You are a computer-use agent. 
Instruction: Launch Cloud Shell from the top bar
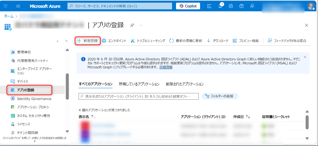[209, 6]
